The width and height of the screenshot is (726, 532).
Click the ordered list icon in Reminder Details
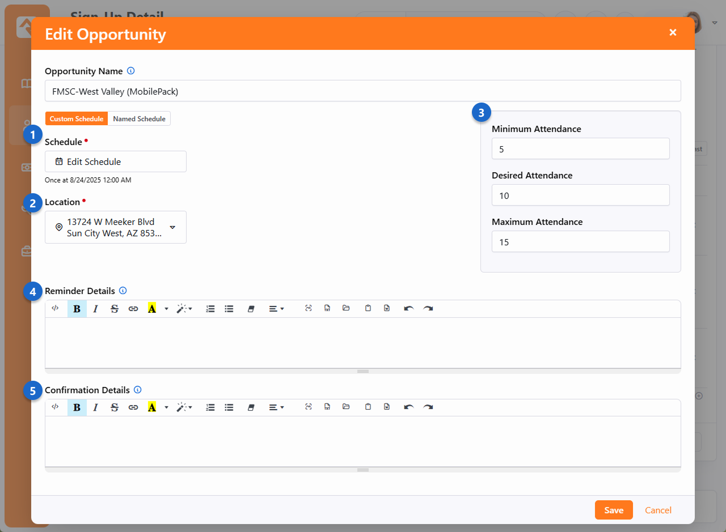point(210,309)
